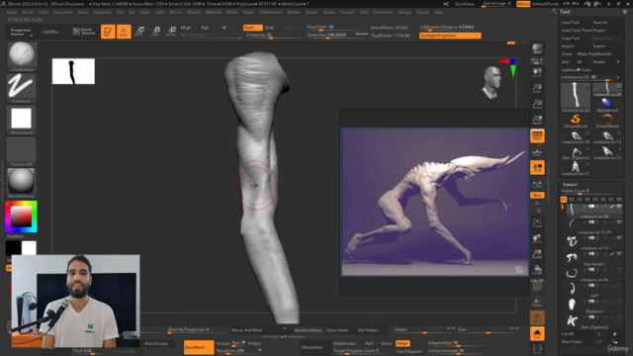
Task: Click the Scroll canvas icon
Action: [x=537, y=72]
